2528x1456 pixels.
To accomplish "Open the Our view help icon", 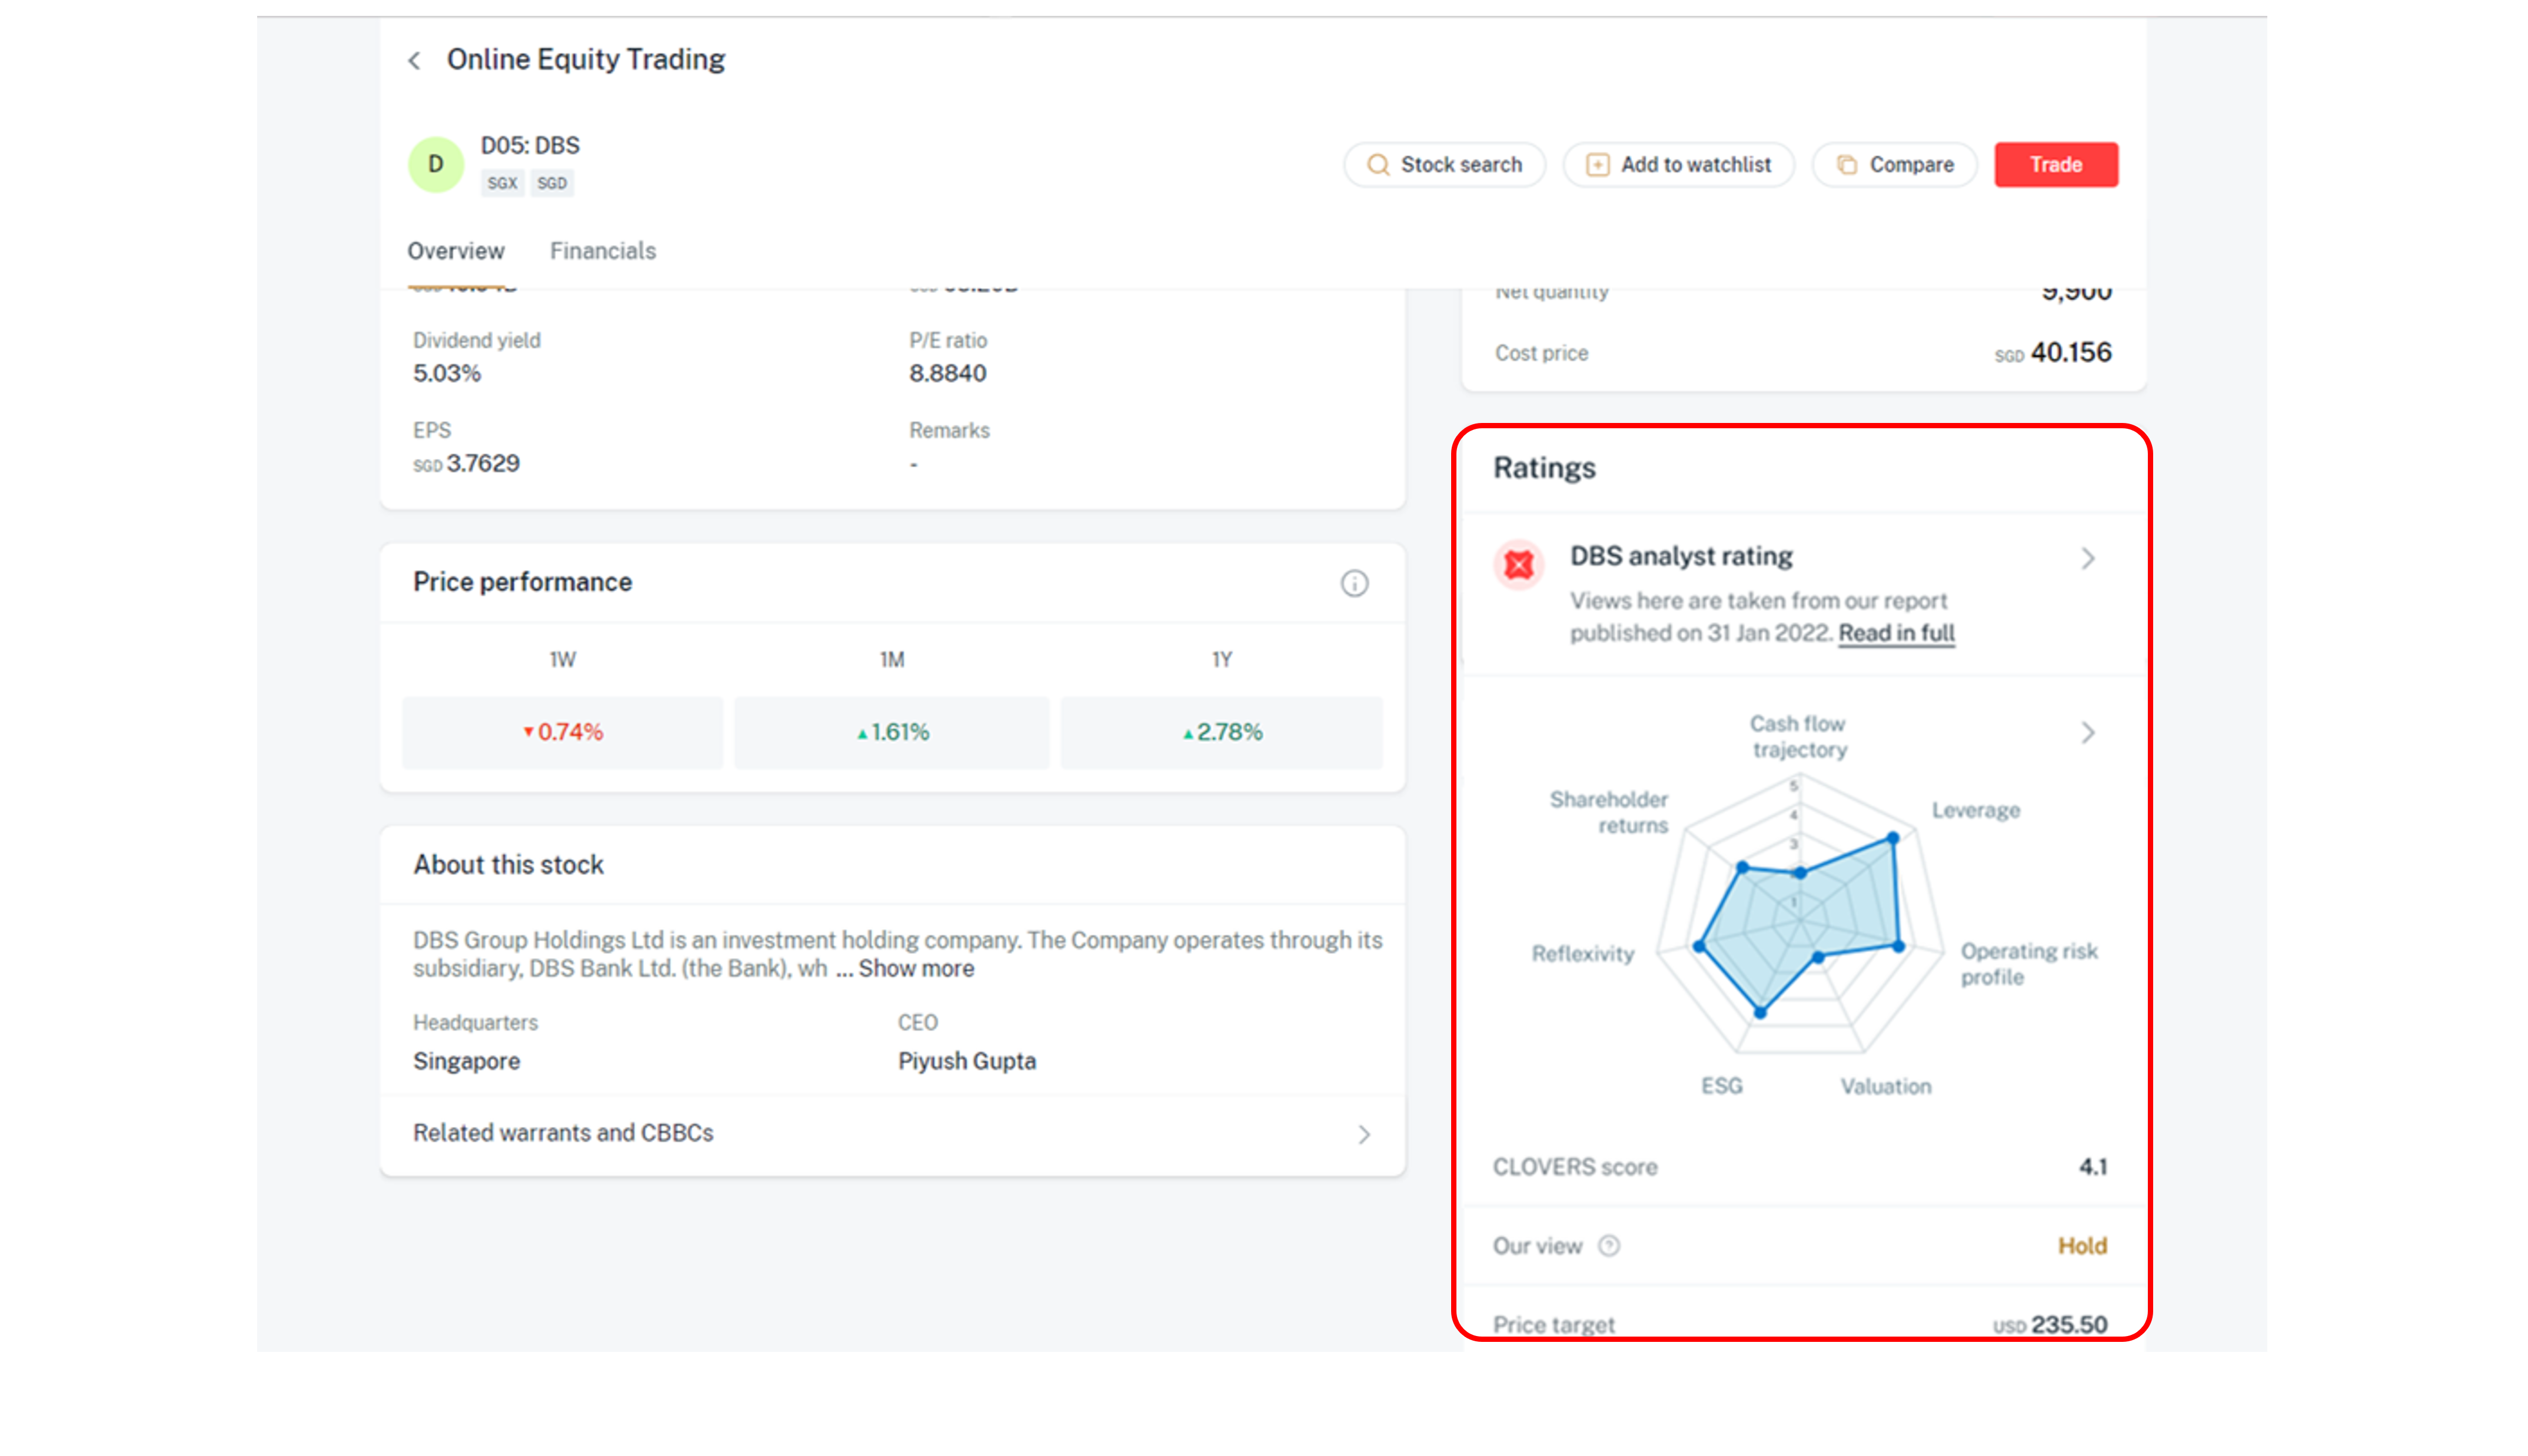I will [1608, 1246].
